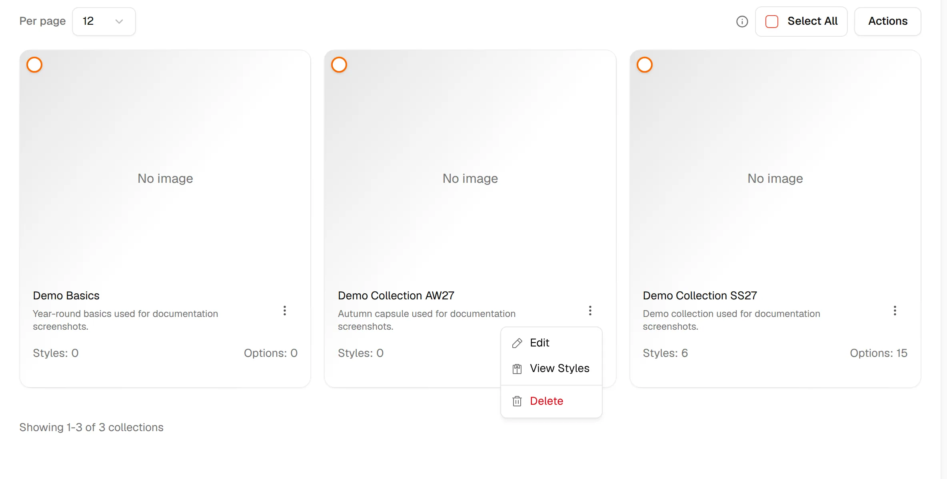Viewport: 947px width, 479px height.
Task: Click the Demo Collection SS27 title
Action: 700,296
